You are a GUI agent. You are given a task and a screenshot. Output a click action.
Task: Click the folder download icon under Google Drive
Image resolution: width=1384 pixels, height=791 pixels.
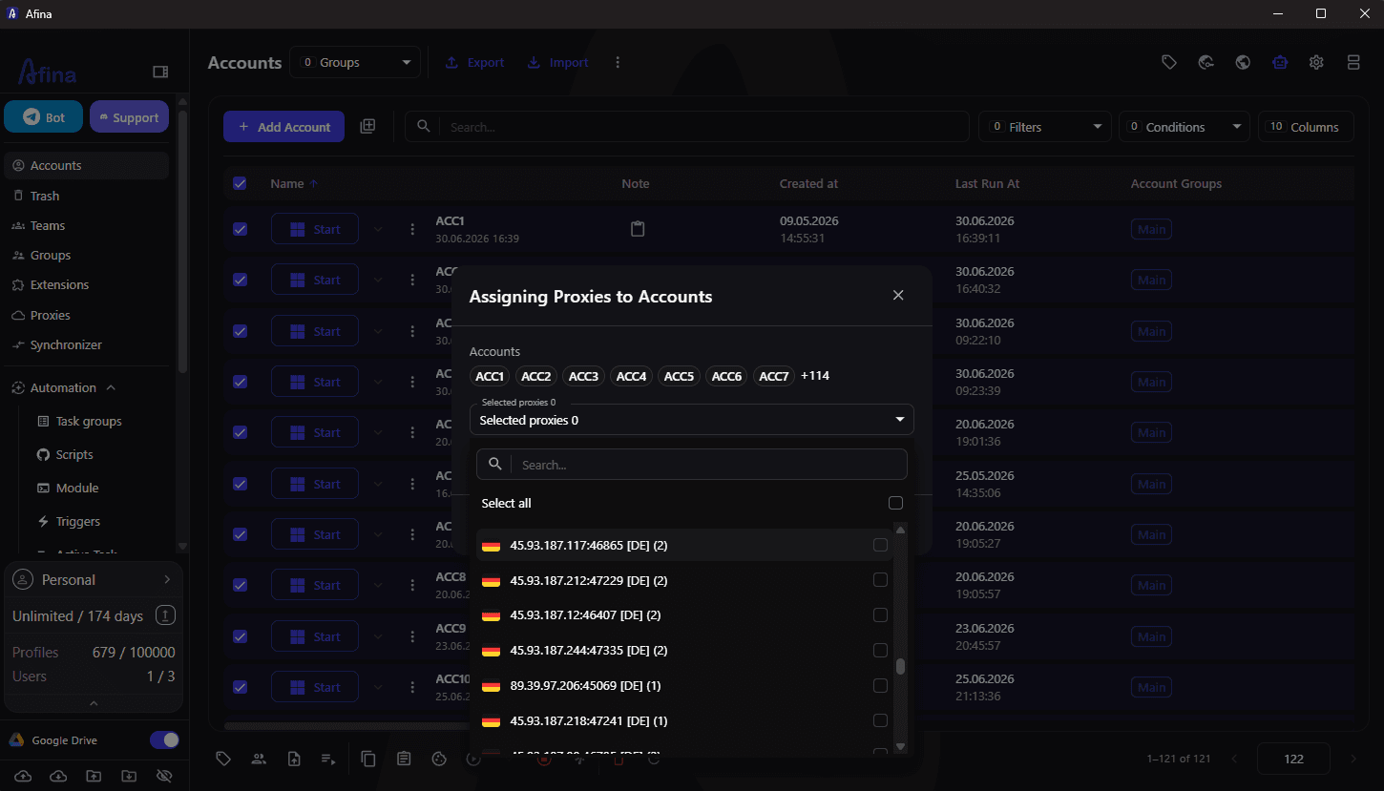[128, 776]
